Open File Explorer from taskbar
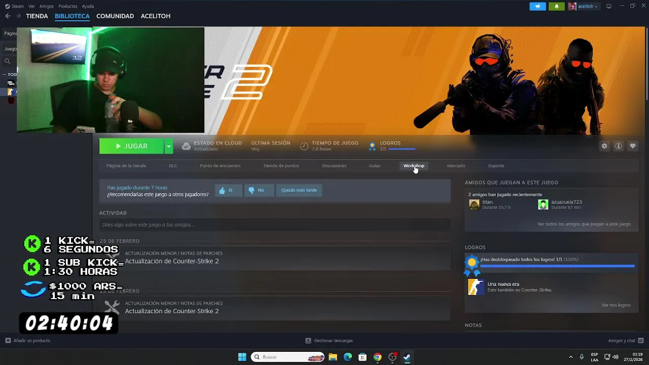649x365 pixels. (x=333, y=357)
